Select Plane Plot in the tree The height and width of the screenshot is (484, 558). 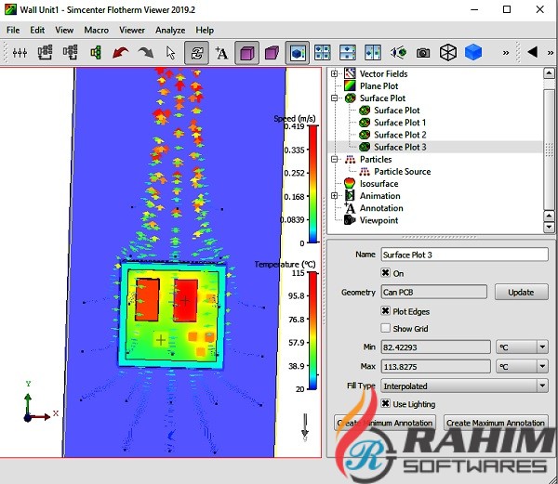[x=379, y=86]
